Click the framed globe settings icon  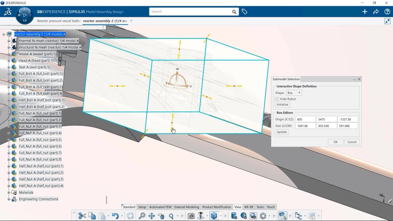coord(253,216)
